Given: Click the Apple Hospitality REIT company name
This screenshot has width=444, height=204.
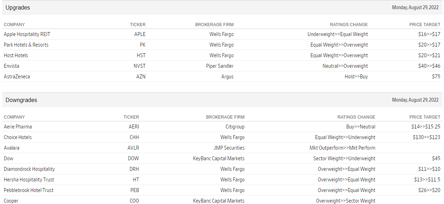Looking at the screenshot, I should pyautogui.click(x=27, y=34).
